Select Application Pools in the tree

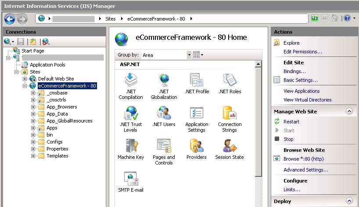click(47, 65)
